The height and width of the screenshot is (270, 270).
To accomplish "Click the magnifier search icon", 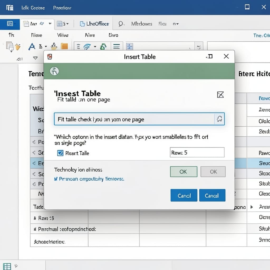I will pyautogui.click(x=121, y=24).
